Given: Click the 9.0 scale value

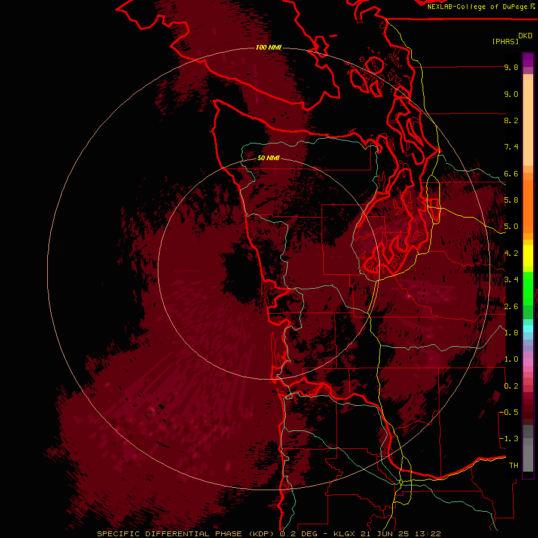Looking at the screenshot, I should [511, 94].
